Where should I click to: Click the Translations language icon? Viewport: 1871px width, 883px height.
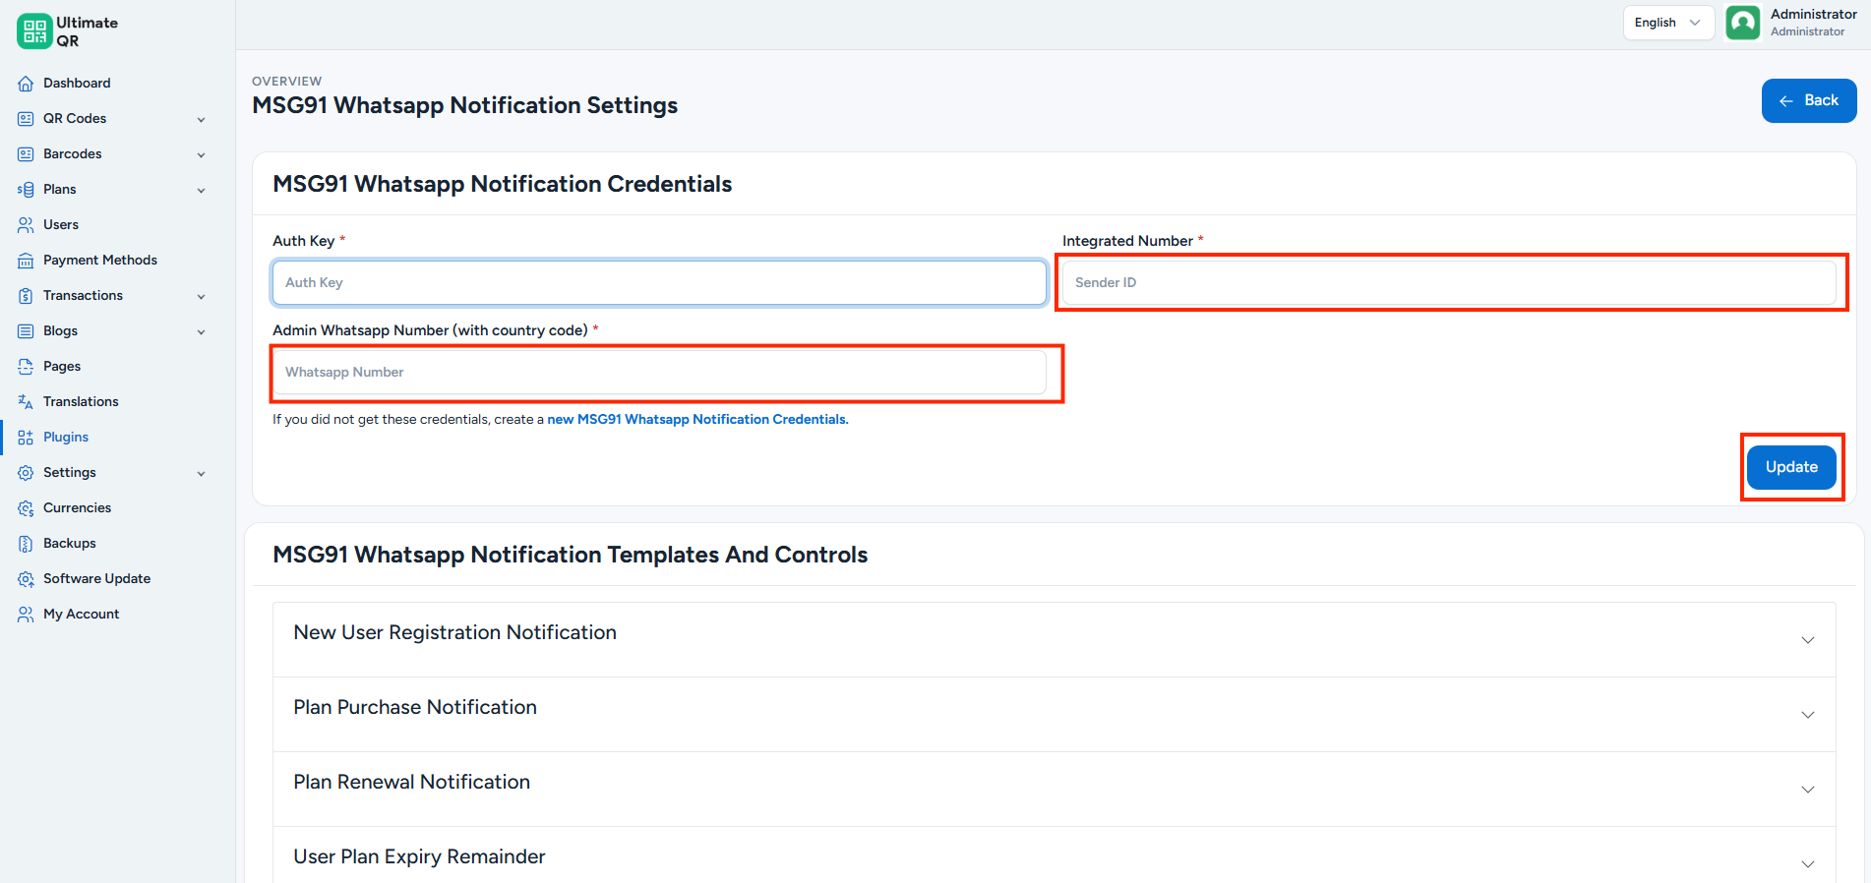point(26,402)
